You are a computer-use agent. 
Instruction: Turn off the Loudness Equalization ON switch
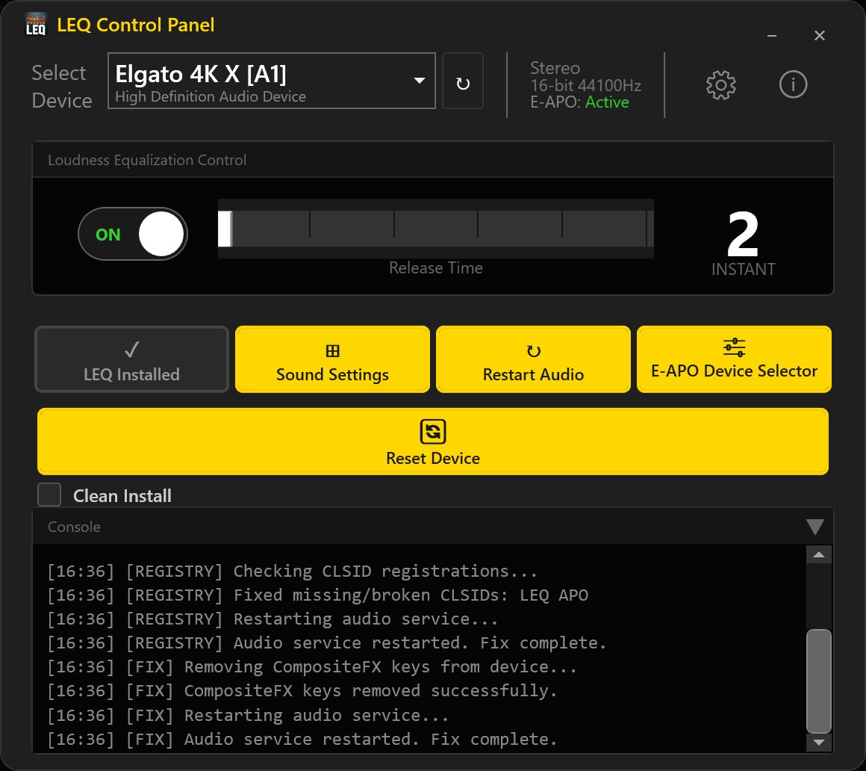tap(133, 234)
